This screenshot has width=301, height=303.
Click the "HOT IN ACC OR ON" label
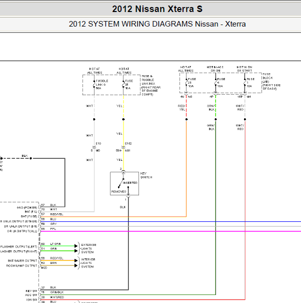[x=215, y=69]
